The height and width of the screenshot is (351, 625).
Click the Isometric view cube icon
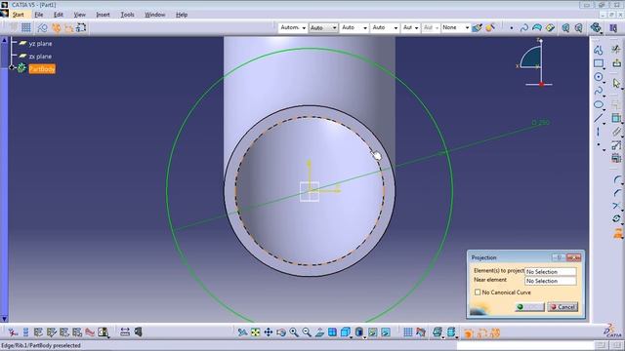pos(346,332)
